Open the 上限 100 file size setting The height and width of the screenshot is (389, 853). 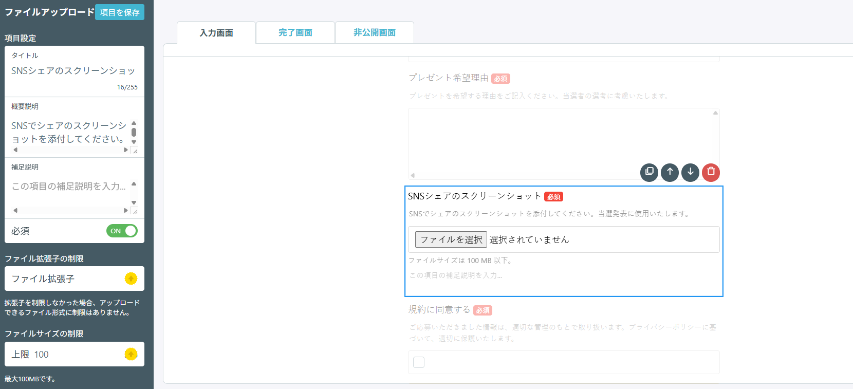pos(67,354)
